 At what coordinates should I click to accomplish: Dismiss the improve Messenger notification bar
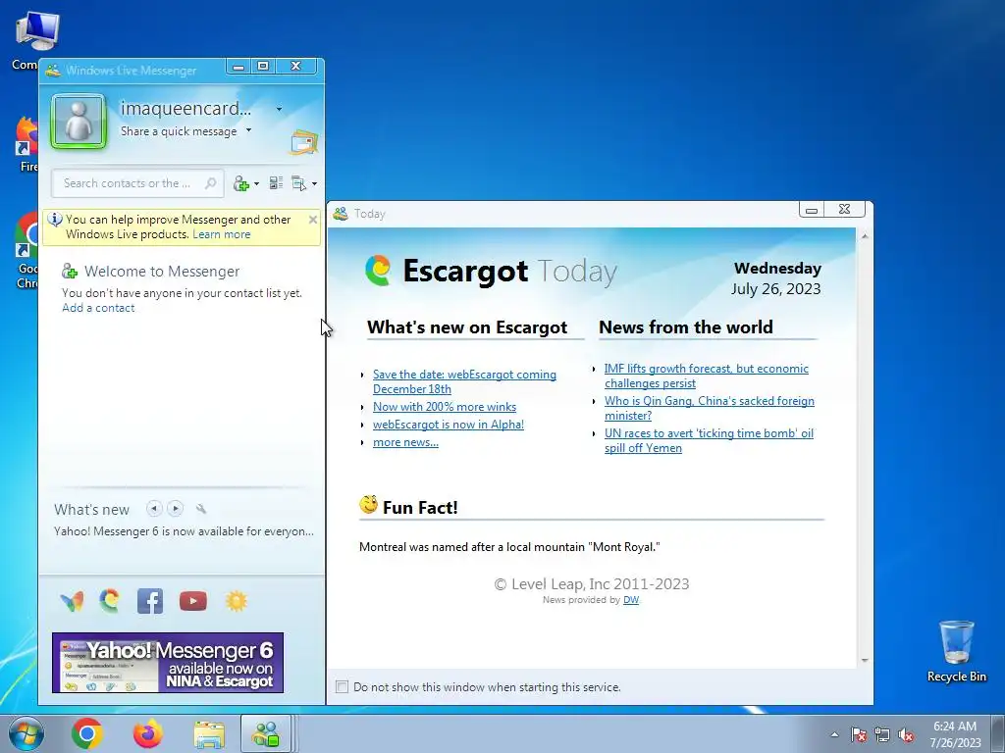pos(313,220)
